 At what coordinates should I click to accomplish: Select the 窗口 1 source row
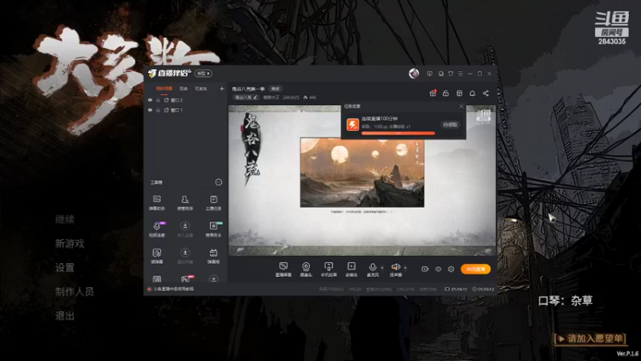pyautogui.click(x=186, y=110)
